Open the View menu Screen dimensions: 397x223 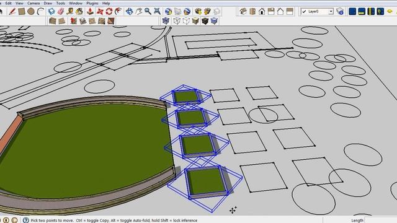[x=19, y=3]
